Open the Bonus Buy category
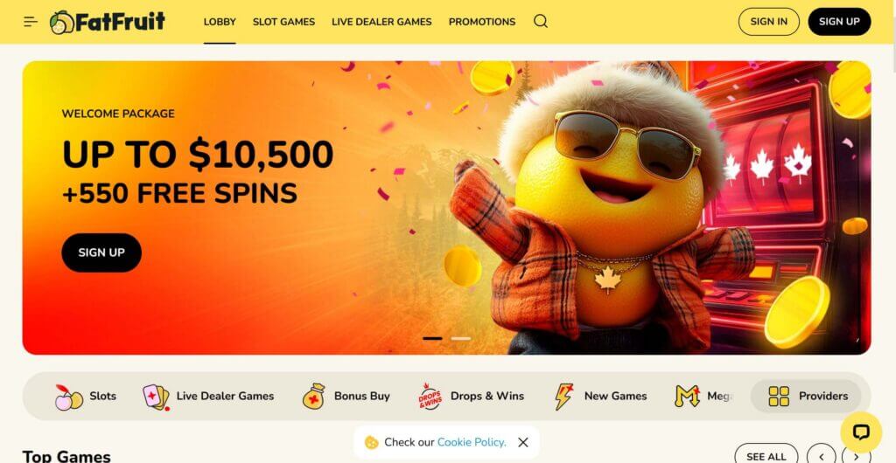 (x=346, y=397)
